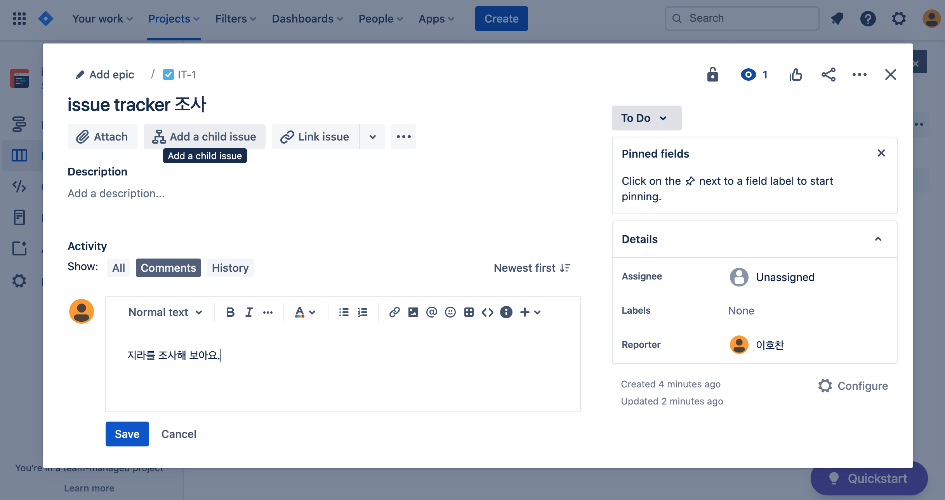Image resolution: width=945 pixels, height=500 pixels.
Task: Open Normal text style dropdown
Action: click(x=165, y=312)
